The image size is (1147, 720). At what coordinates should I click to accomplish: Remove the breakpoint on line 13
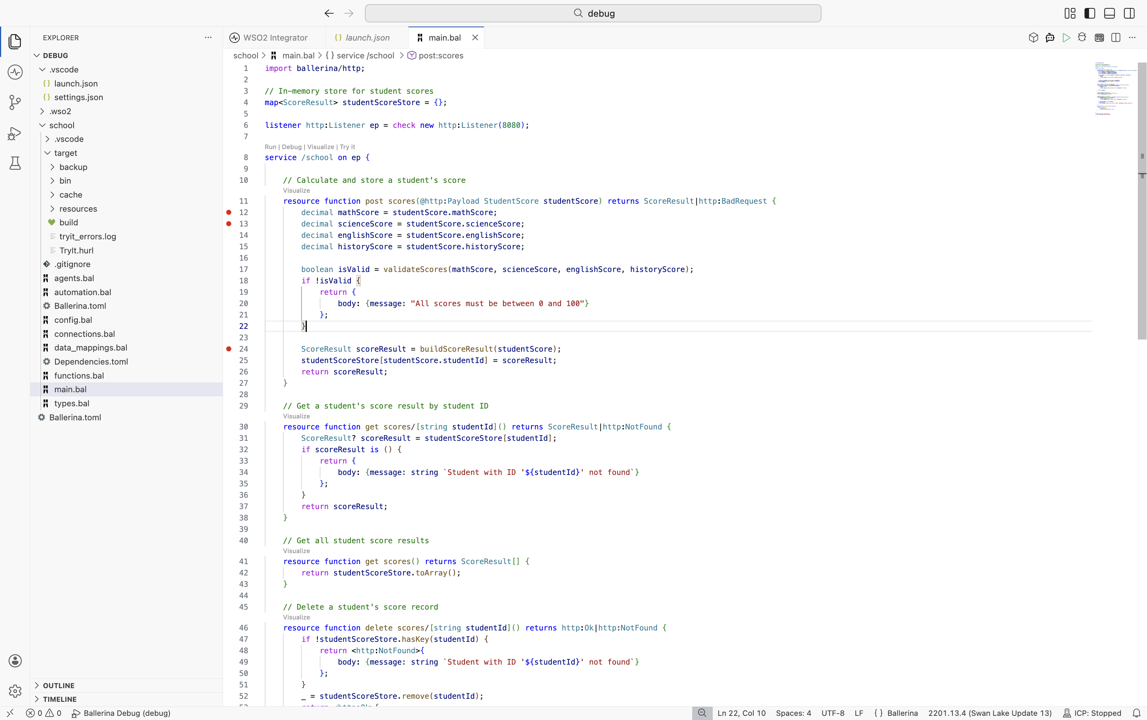point(229,224)
